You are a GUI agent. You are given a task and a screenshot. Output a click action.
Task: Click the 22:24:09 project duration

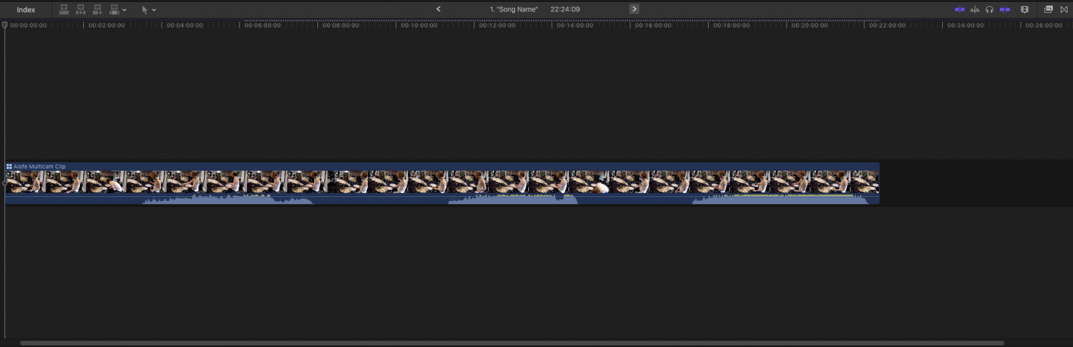[x=564, y=9]
